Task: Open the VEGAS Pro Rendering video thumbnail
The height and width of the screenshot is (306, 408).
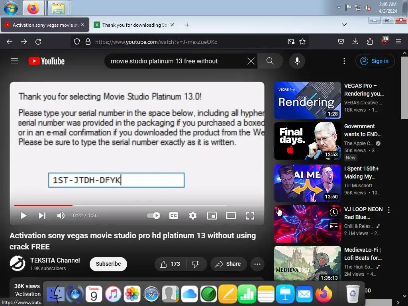Action: point(308,100)
